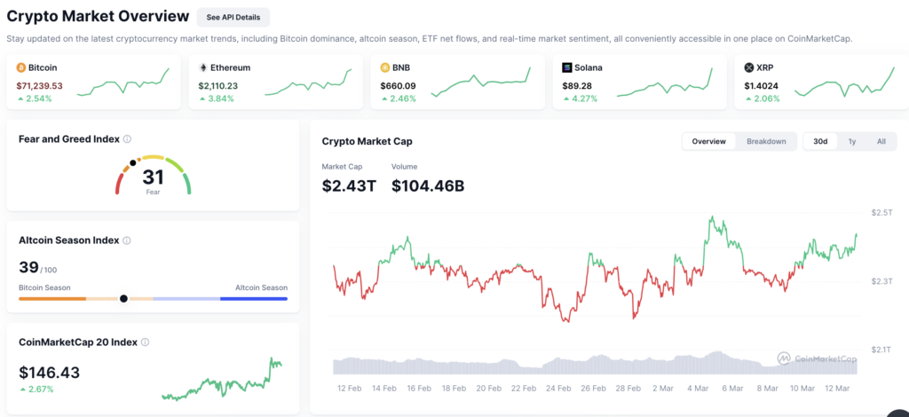Click the XRP logo icon
The image size is (909, 417).
pos(749,67)
